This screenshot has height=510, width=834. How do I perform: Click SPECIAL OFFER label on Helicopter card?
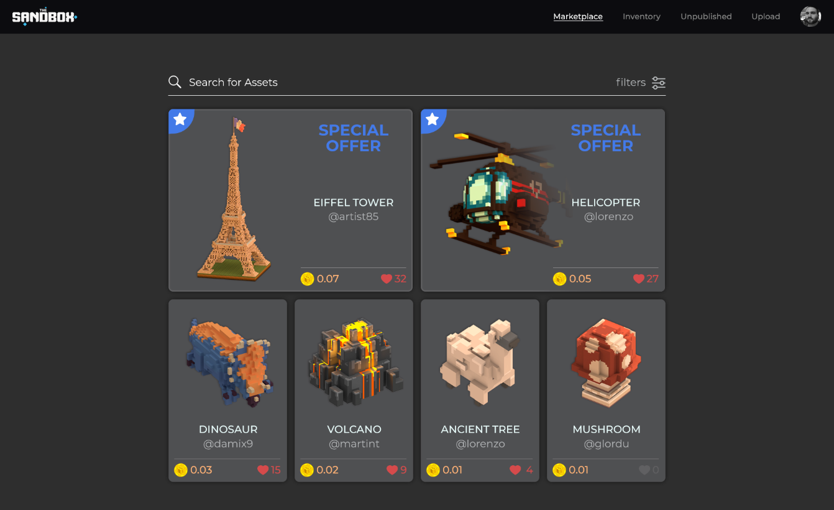[x=606, y=138]
